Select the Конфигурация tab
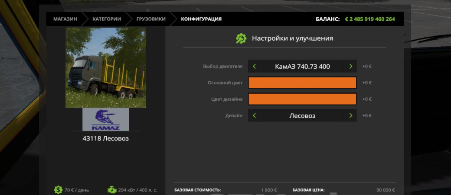Screen dimensions: 451x195 201,19
